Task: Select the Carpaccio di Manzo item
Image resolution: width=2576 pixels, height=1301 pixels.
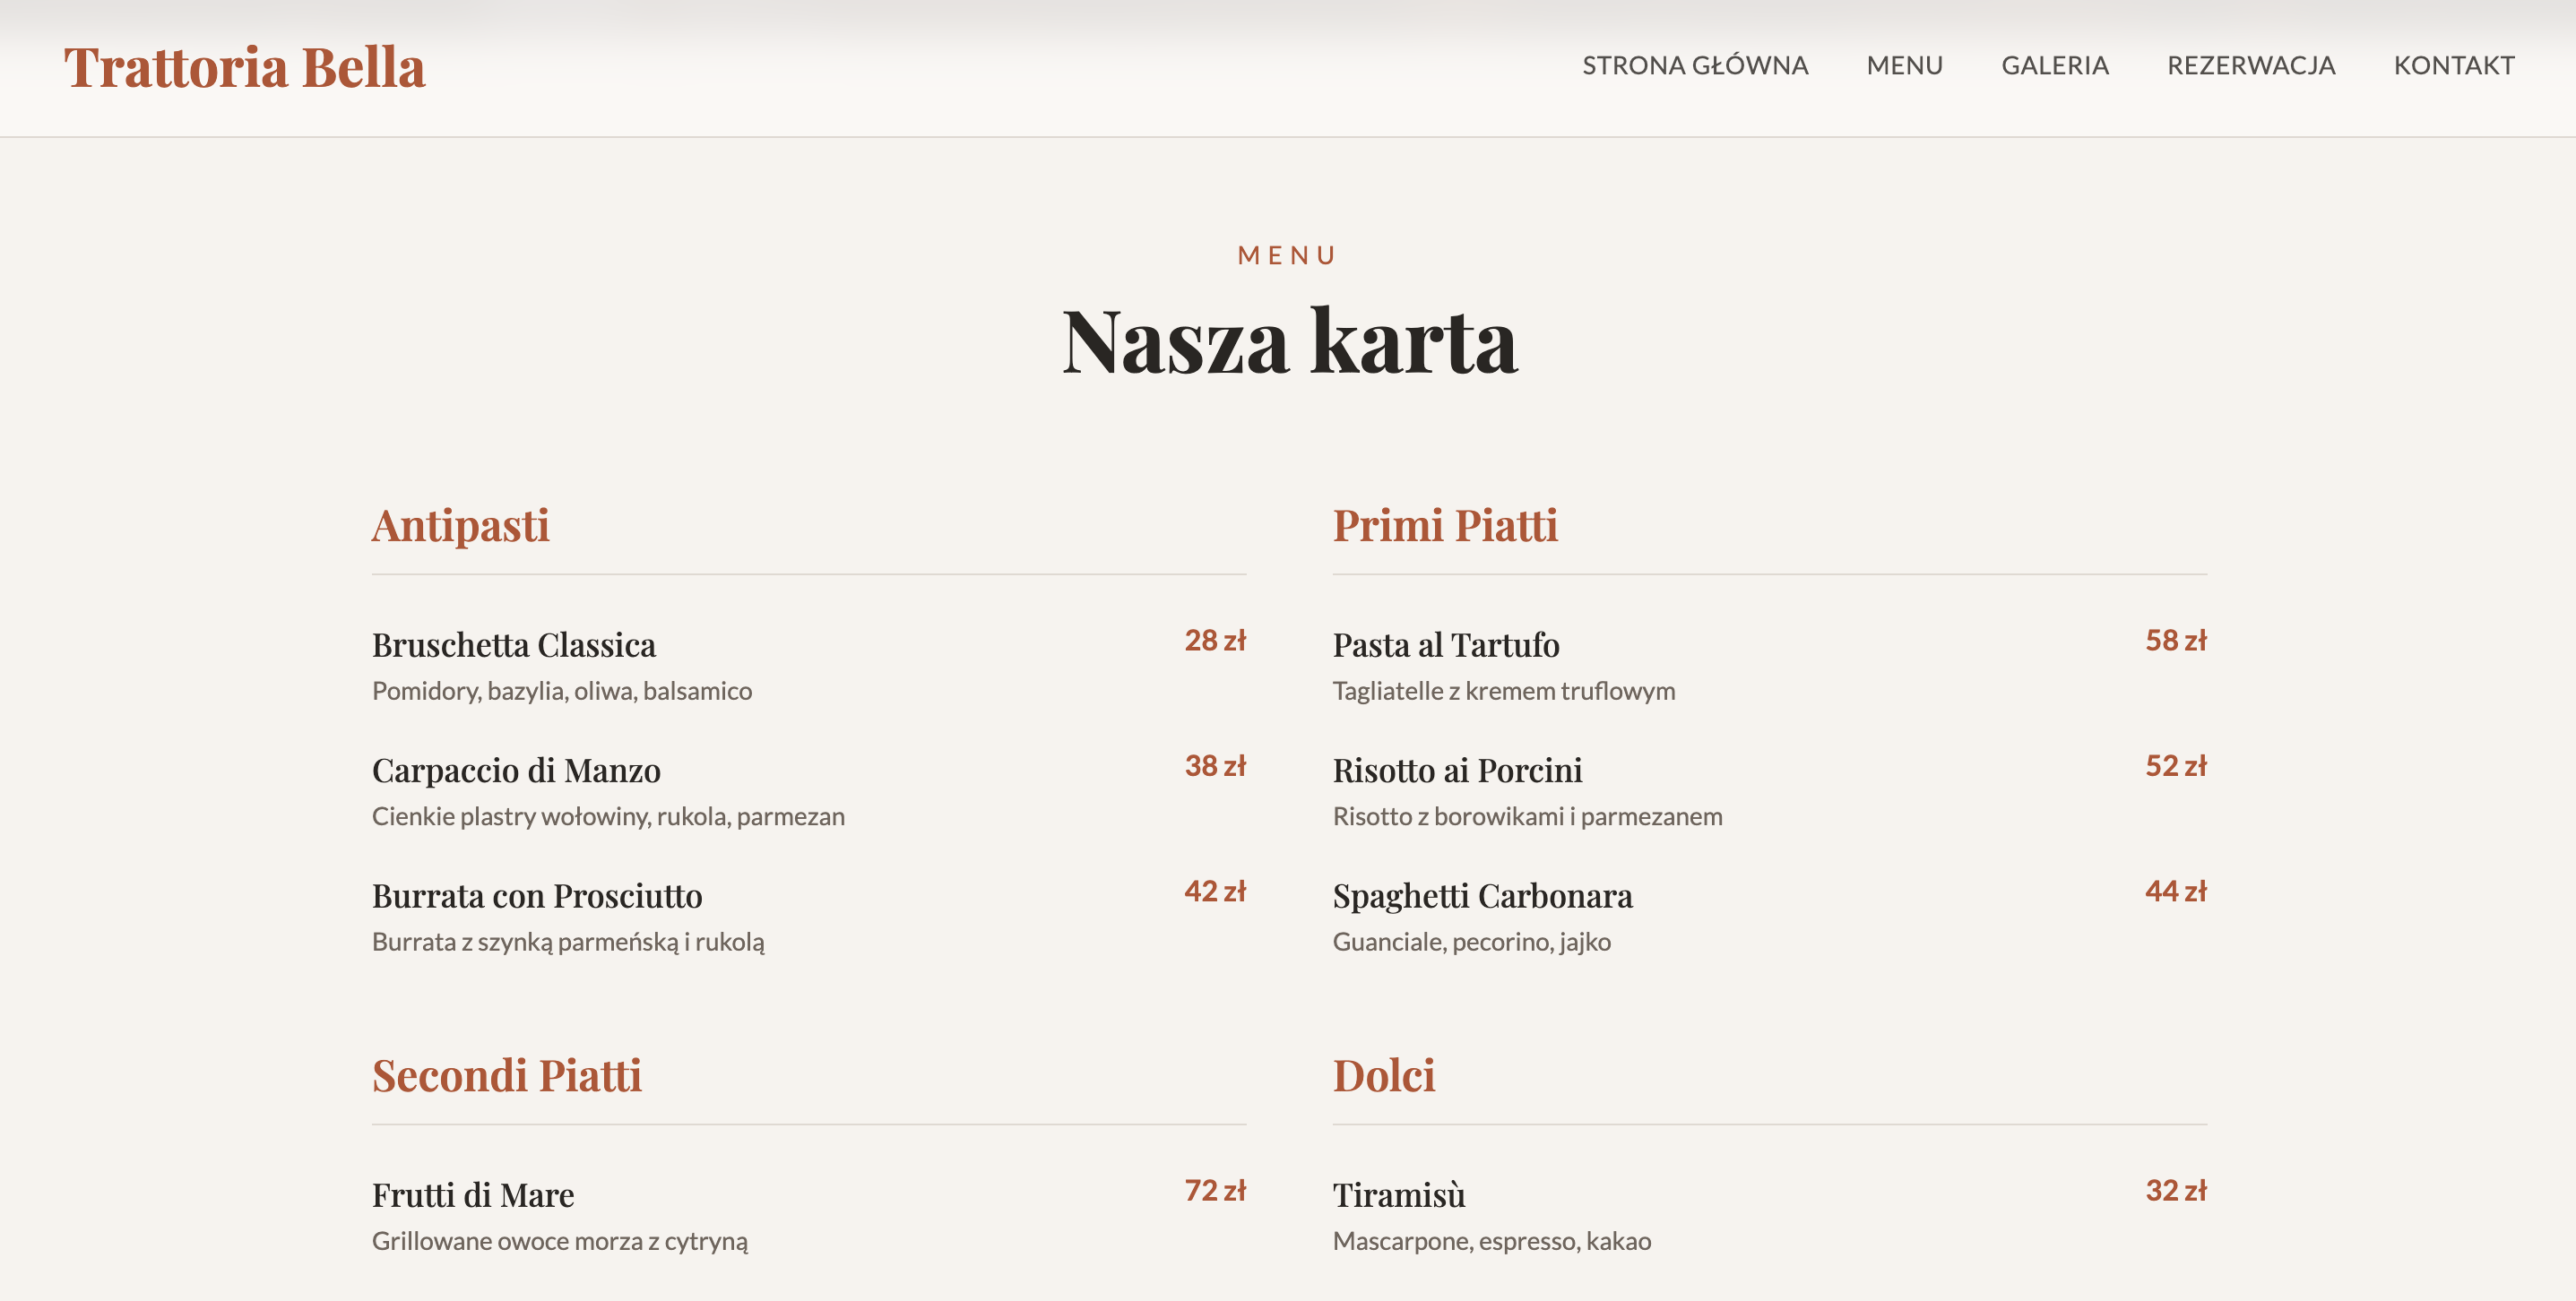Action: [516, 771]
